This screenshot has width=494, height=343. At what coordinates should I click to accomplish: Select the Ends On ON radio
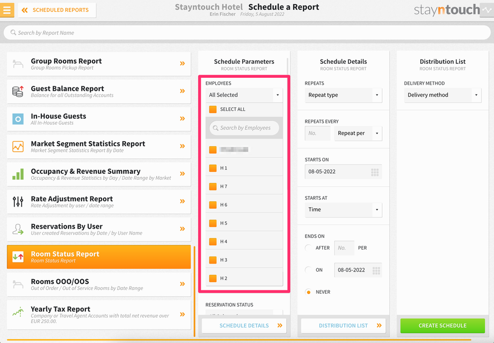click(308, 270)
